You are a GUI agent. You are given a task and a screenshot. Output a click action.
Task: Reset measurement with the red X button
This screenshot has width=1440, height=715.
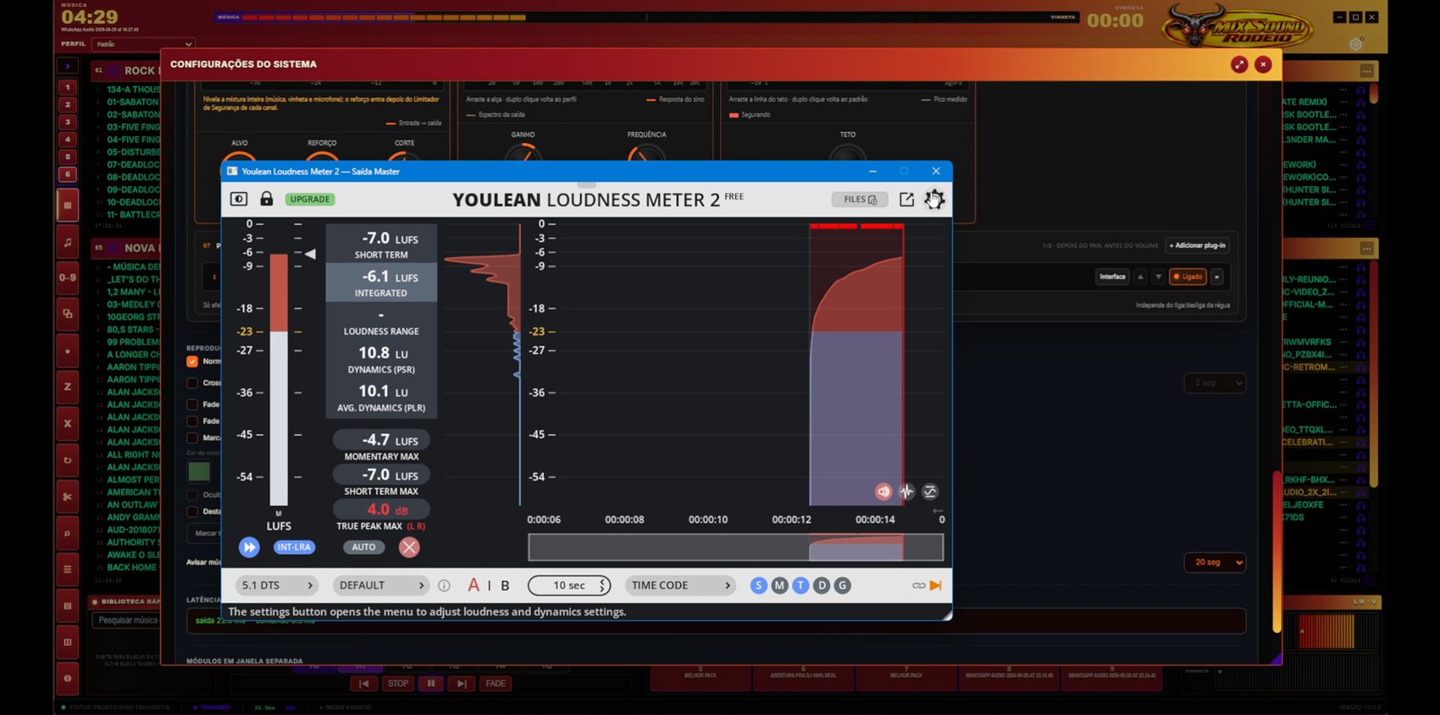tap(409, 547)
